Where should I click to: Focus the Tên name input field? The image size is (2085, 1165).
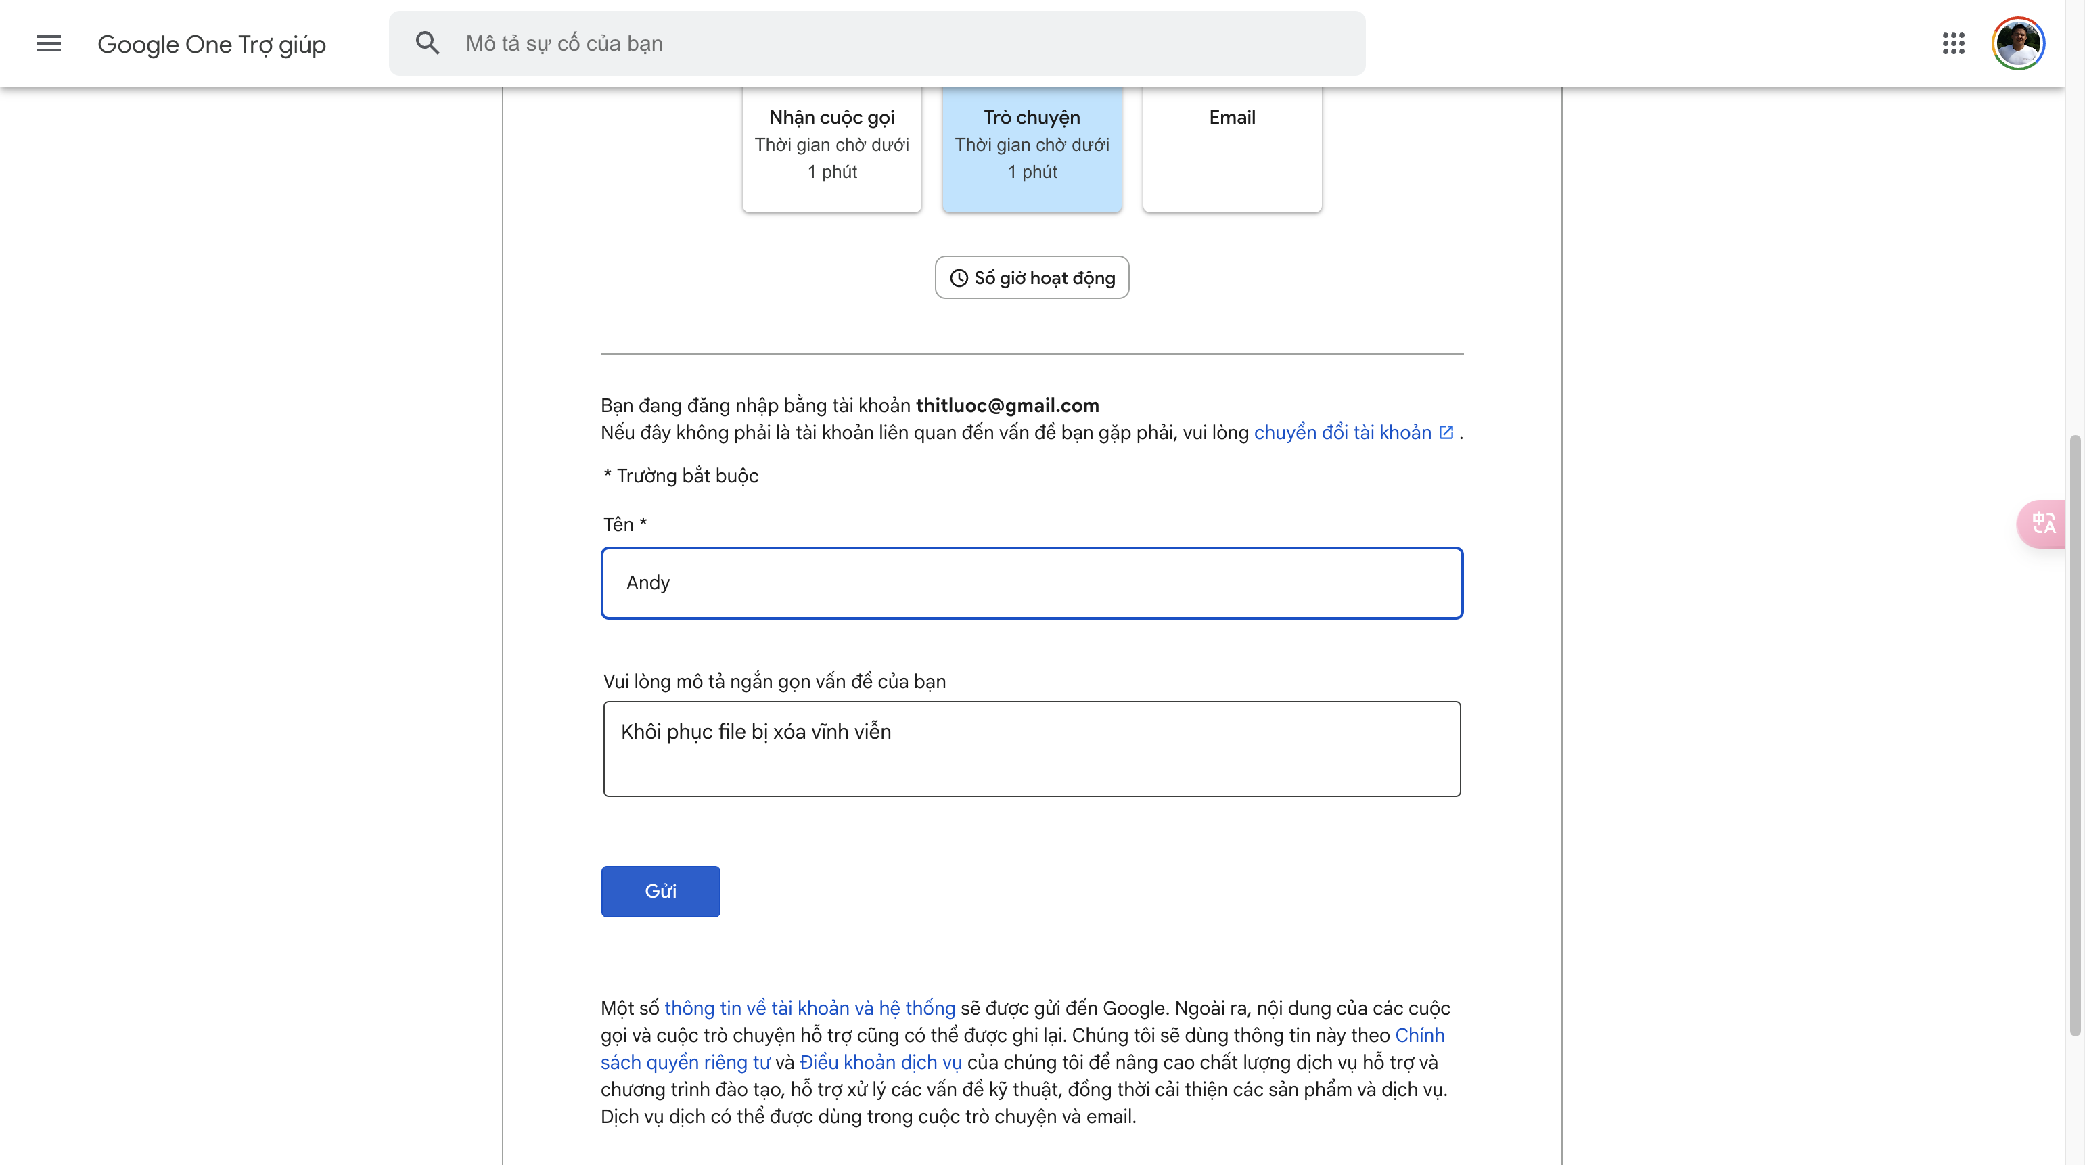tap(1032, 583)
